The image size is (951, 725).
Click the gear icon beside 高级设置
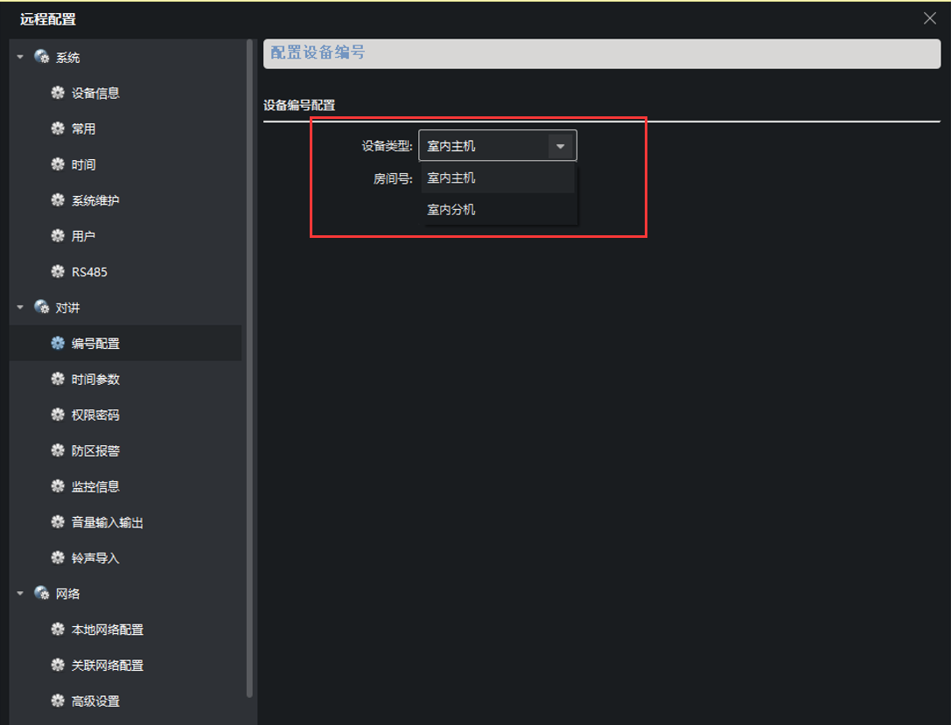58,701
